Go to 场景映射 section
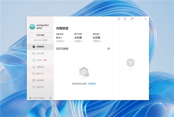The width and height of the screenshot is (174, 117). click(x=40, y=67)
